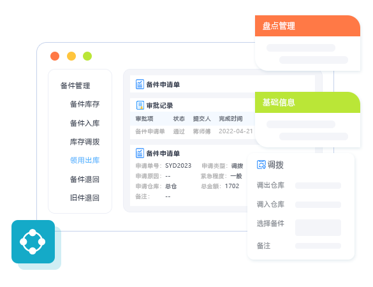The image size is (373, 287).
Task: Select 备件库存 menu item
Action: point(85,104)
